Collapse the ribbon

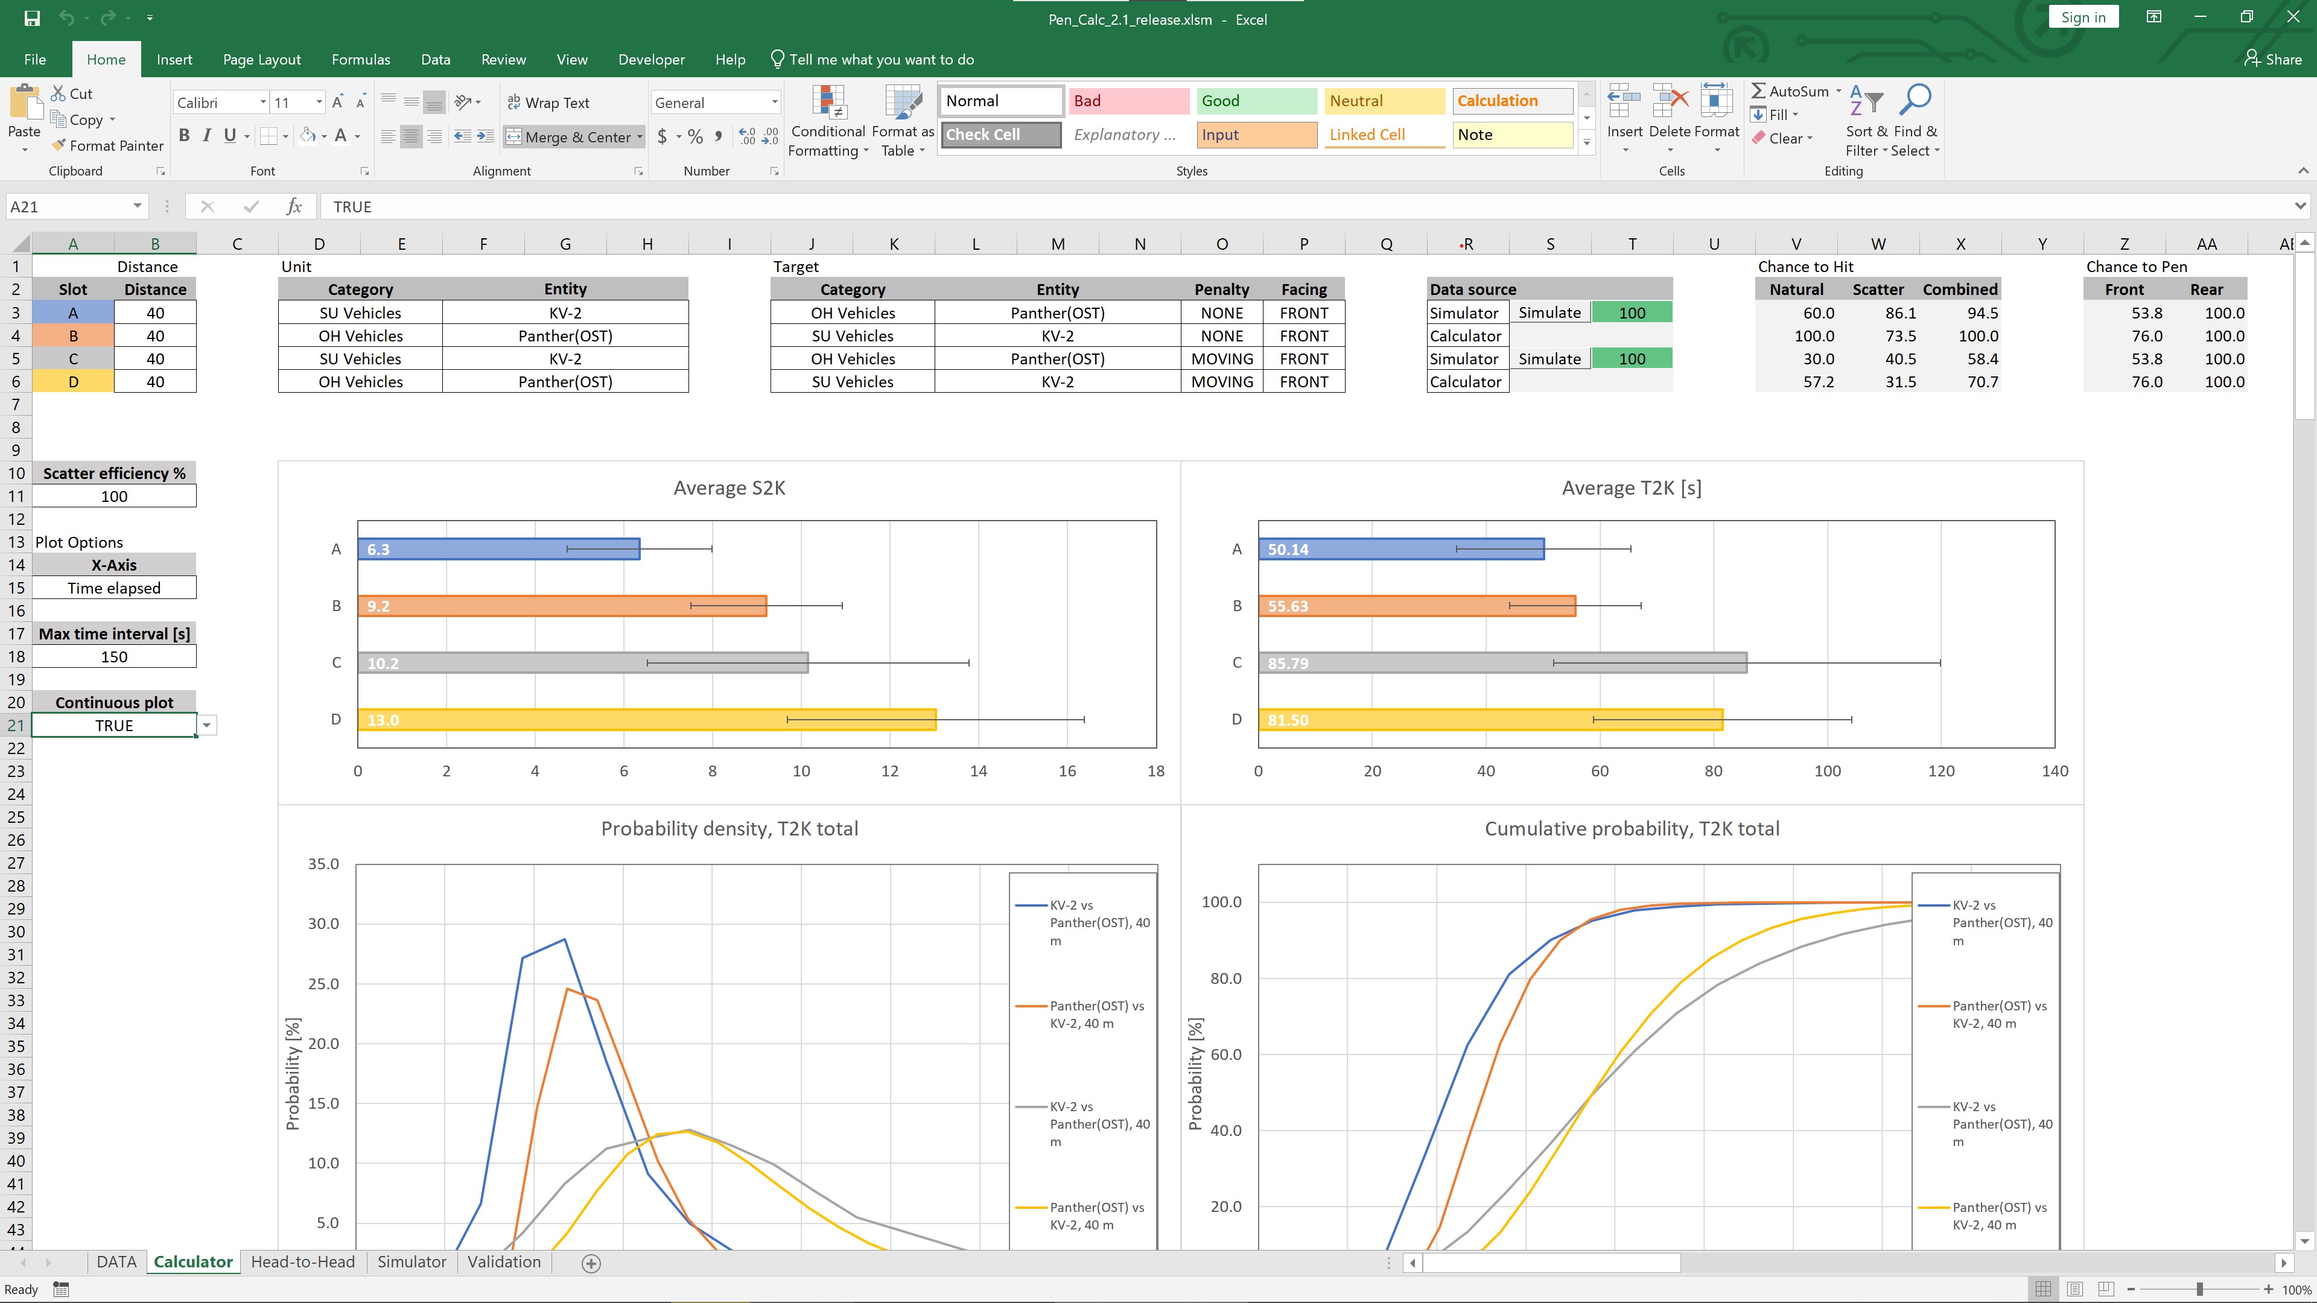[x=2303, y=171]
